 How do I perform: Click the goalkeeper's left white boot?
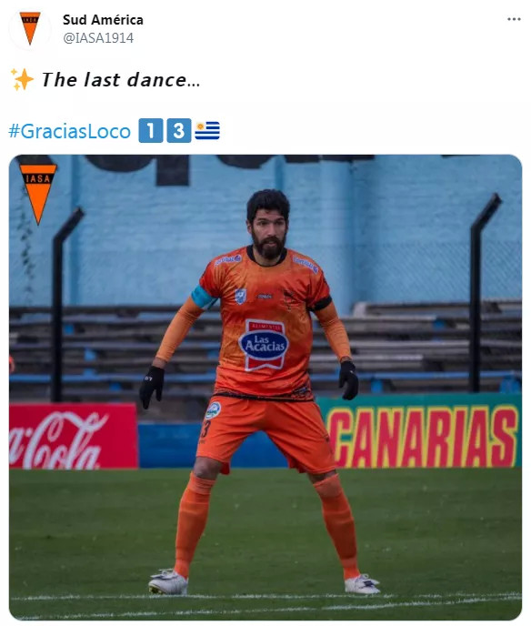tap(362, 584)
